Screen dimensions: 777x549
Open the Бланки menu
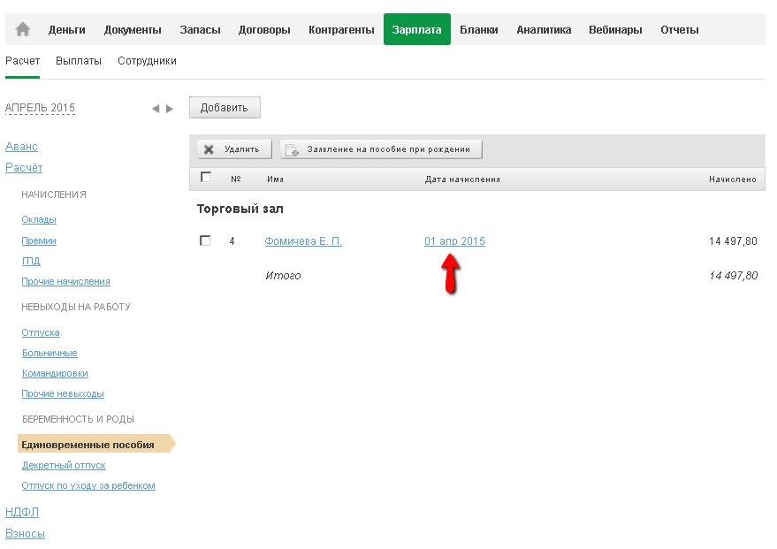coord(479,30)
